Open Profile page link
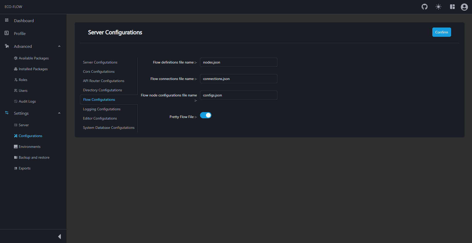 tap(20, 33)
